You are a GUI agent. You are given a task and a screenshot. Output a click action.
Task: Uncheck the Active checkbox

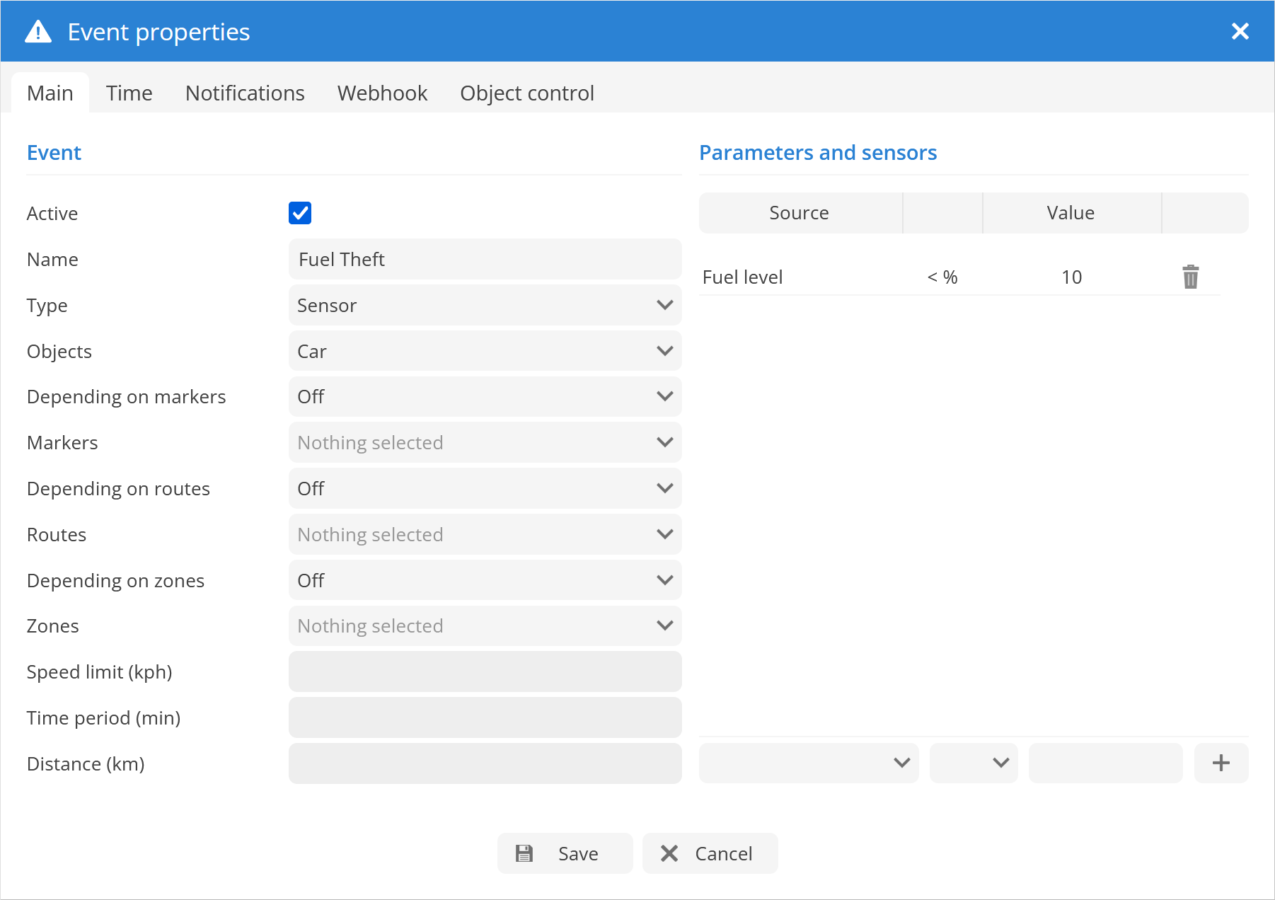coord(300,213)
